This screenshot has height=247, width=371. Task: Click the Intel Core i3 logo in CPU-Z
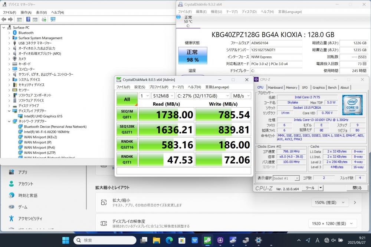point(352,105)
